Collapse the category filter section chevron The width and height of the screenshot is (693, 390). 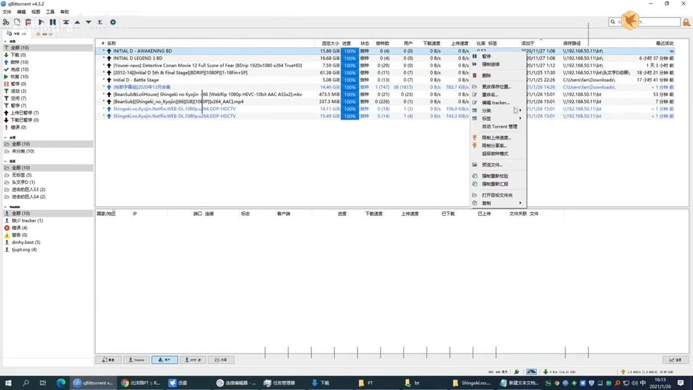pyautogui.click(x=5, y=137)
